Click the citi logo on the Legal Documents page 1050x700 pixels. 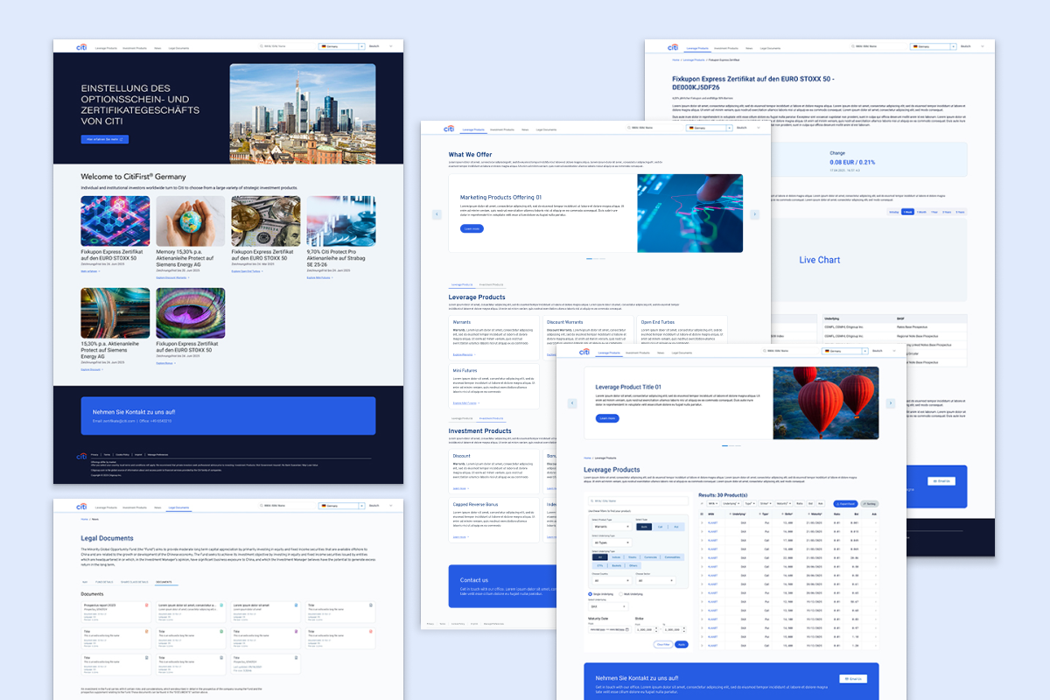(x=81, y=507)
